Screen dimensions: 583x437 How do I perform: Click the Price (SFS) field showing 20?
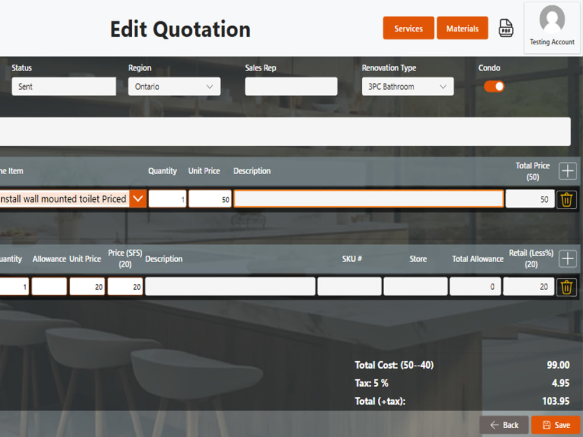125,287
